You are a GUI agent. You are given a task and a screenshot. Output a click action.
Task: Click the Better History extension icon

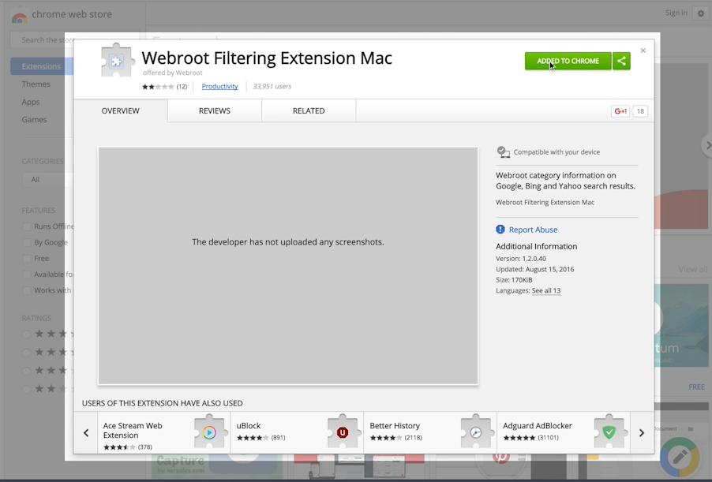coord(476,432)
